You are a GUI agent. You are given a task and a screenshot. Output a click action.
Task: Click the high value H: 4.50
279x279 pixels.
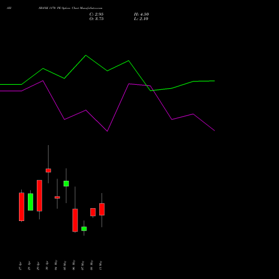pos(141,15)
